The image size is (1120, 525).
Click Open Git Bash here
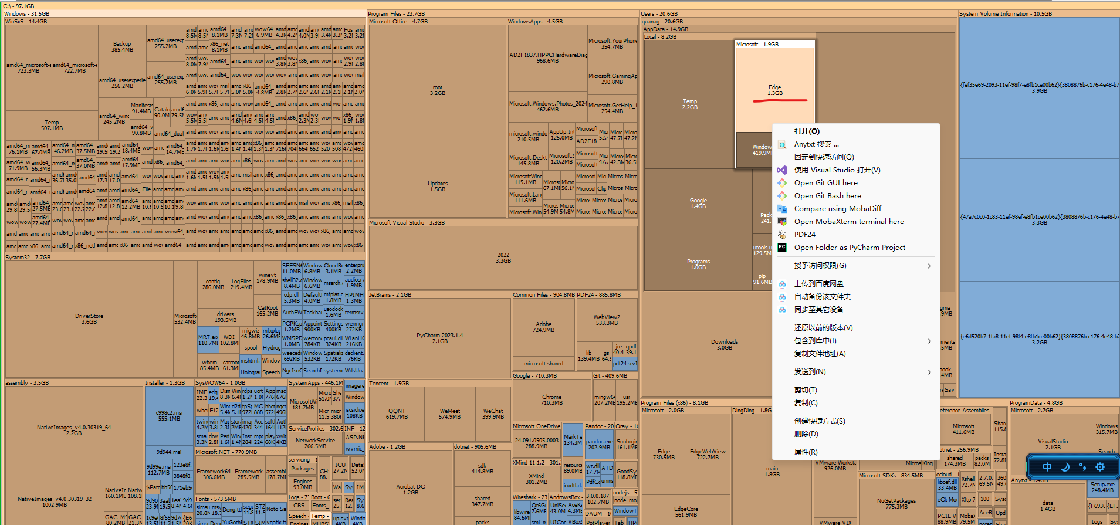point(827,196)
